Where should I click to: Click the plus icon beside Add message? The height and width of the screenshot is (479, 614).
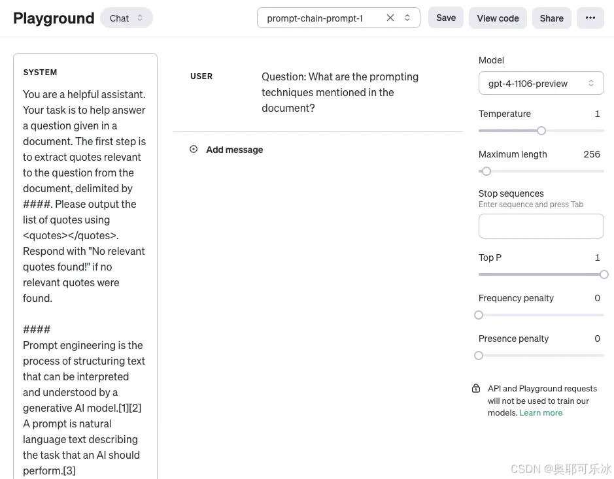pos(194,150)
